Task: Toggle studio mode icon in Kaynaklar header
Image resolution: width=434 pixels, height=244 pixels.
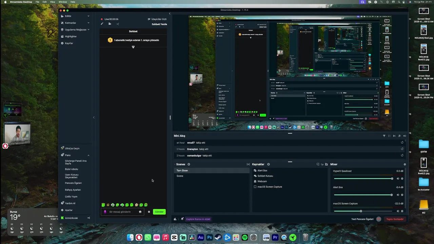Action: click(318, 164)
